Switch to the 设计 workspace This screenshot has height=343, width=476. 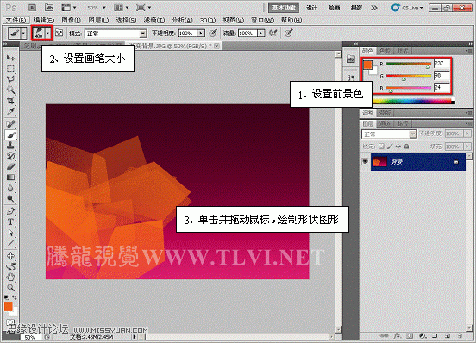(x=311, y=8)
